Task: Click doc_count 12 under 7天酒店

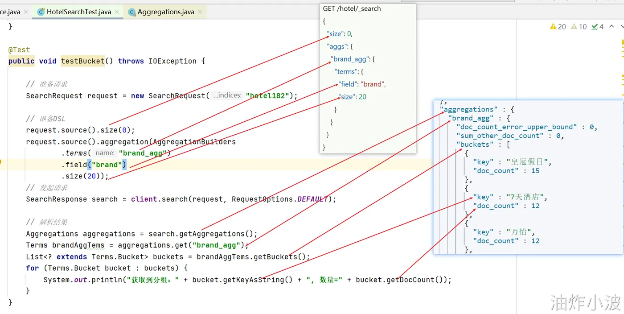Action: (x=506, y=206)
